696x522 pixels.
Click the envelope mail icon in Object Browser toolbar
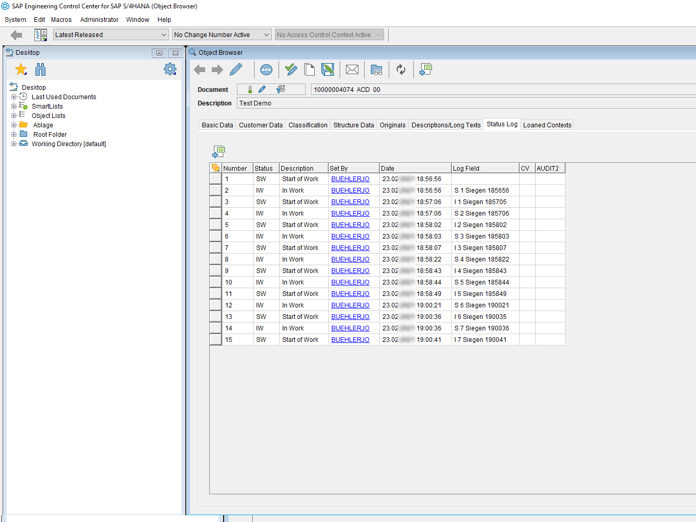(x=352, y=69)
